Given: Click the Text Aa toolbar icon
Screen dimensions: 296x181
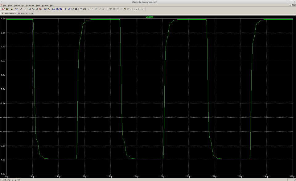Looking at the screenshot, I should tap(139, 9).
